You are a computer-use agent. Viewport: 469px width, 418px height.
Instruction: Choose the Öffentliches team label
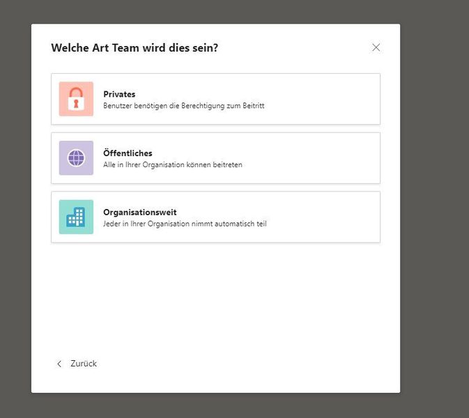(128, 153)
